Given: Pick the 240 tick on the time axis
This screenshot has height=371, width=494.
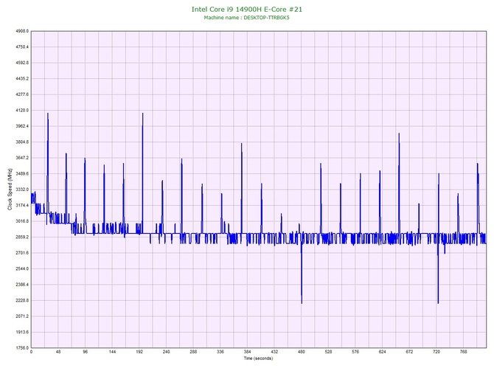Looking at the screenshot, I should [x=167, y=352].
